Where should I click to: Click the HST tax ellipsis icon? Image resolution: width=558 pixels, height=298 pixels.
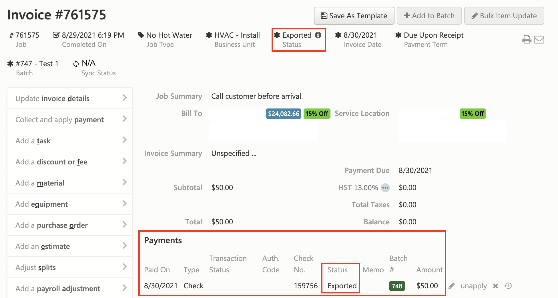click(385, 188)
